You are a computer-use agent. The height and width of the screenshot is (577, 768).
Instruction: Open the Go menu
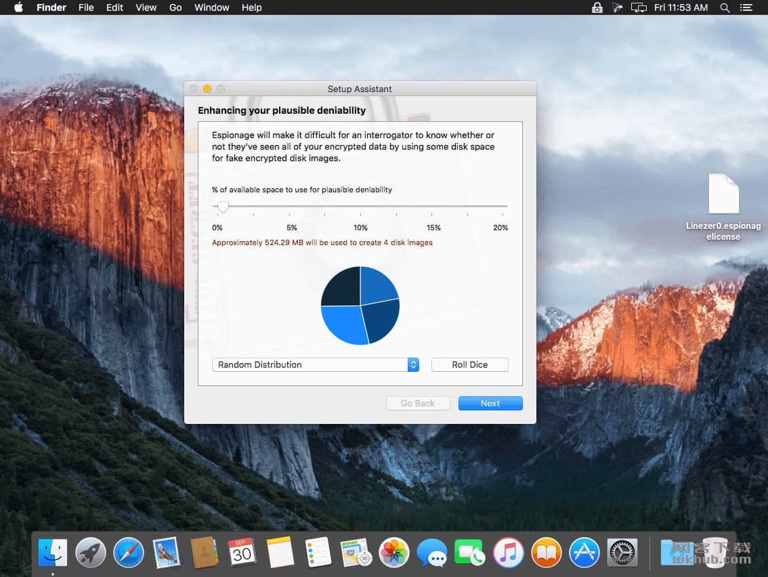click(175, 7)
